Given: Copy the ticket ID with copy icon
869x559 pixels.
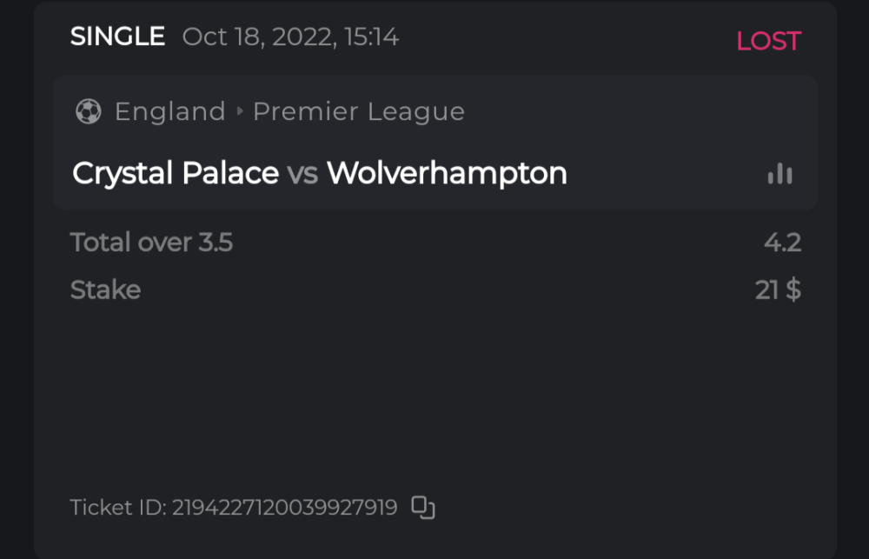Looking at the screenshot, I should coord(423,507).
